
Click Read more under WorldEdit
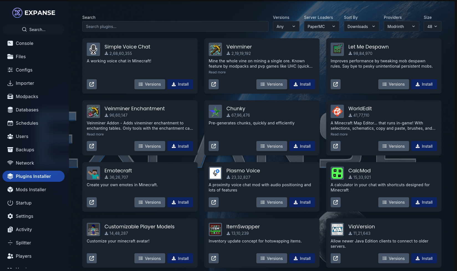pos(339,134)
